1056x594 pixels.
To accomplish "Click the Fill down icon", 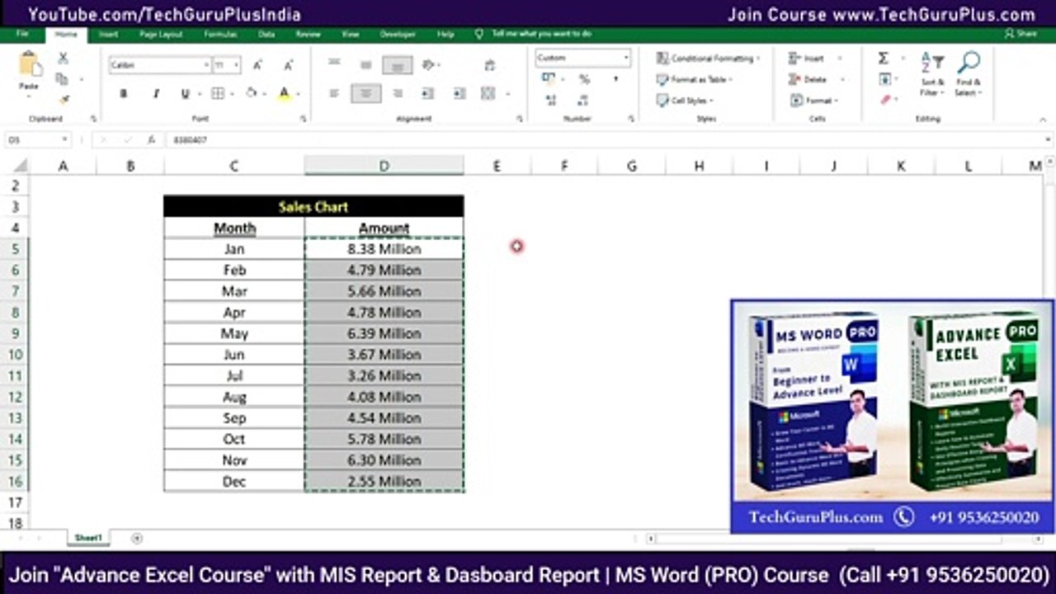I will tap(884, 79).
